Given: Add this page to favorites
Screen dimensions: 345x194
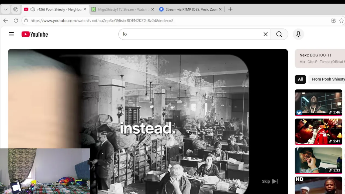Looking at the screenshot, I should point(341,20).
